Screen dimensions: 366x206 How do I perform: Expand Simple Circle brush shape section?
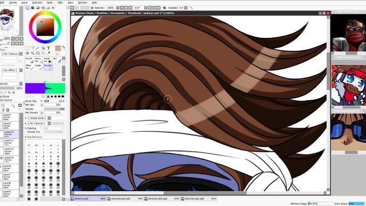26,118
